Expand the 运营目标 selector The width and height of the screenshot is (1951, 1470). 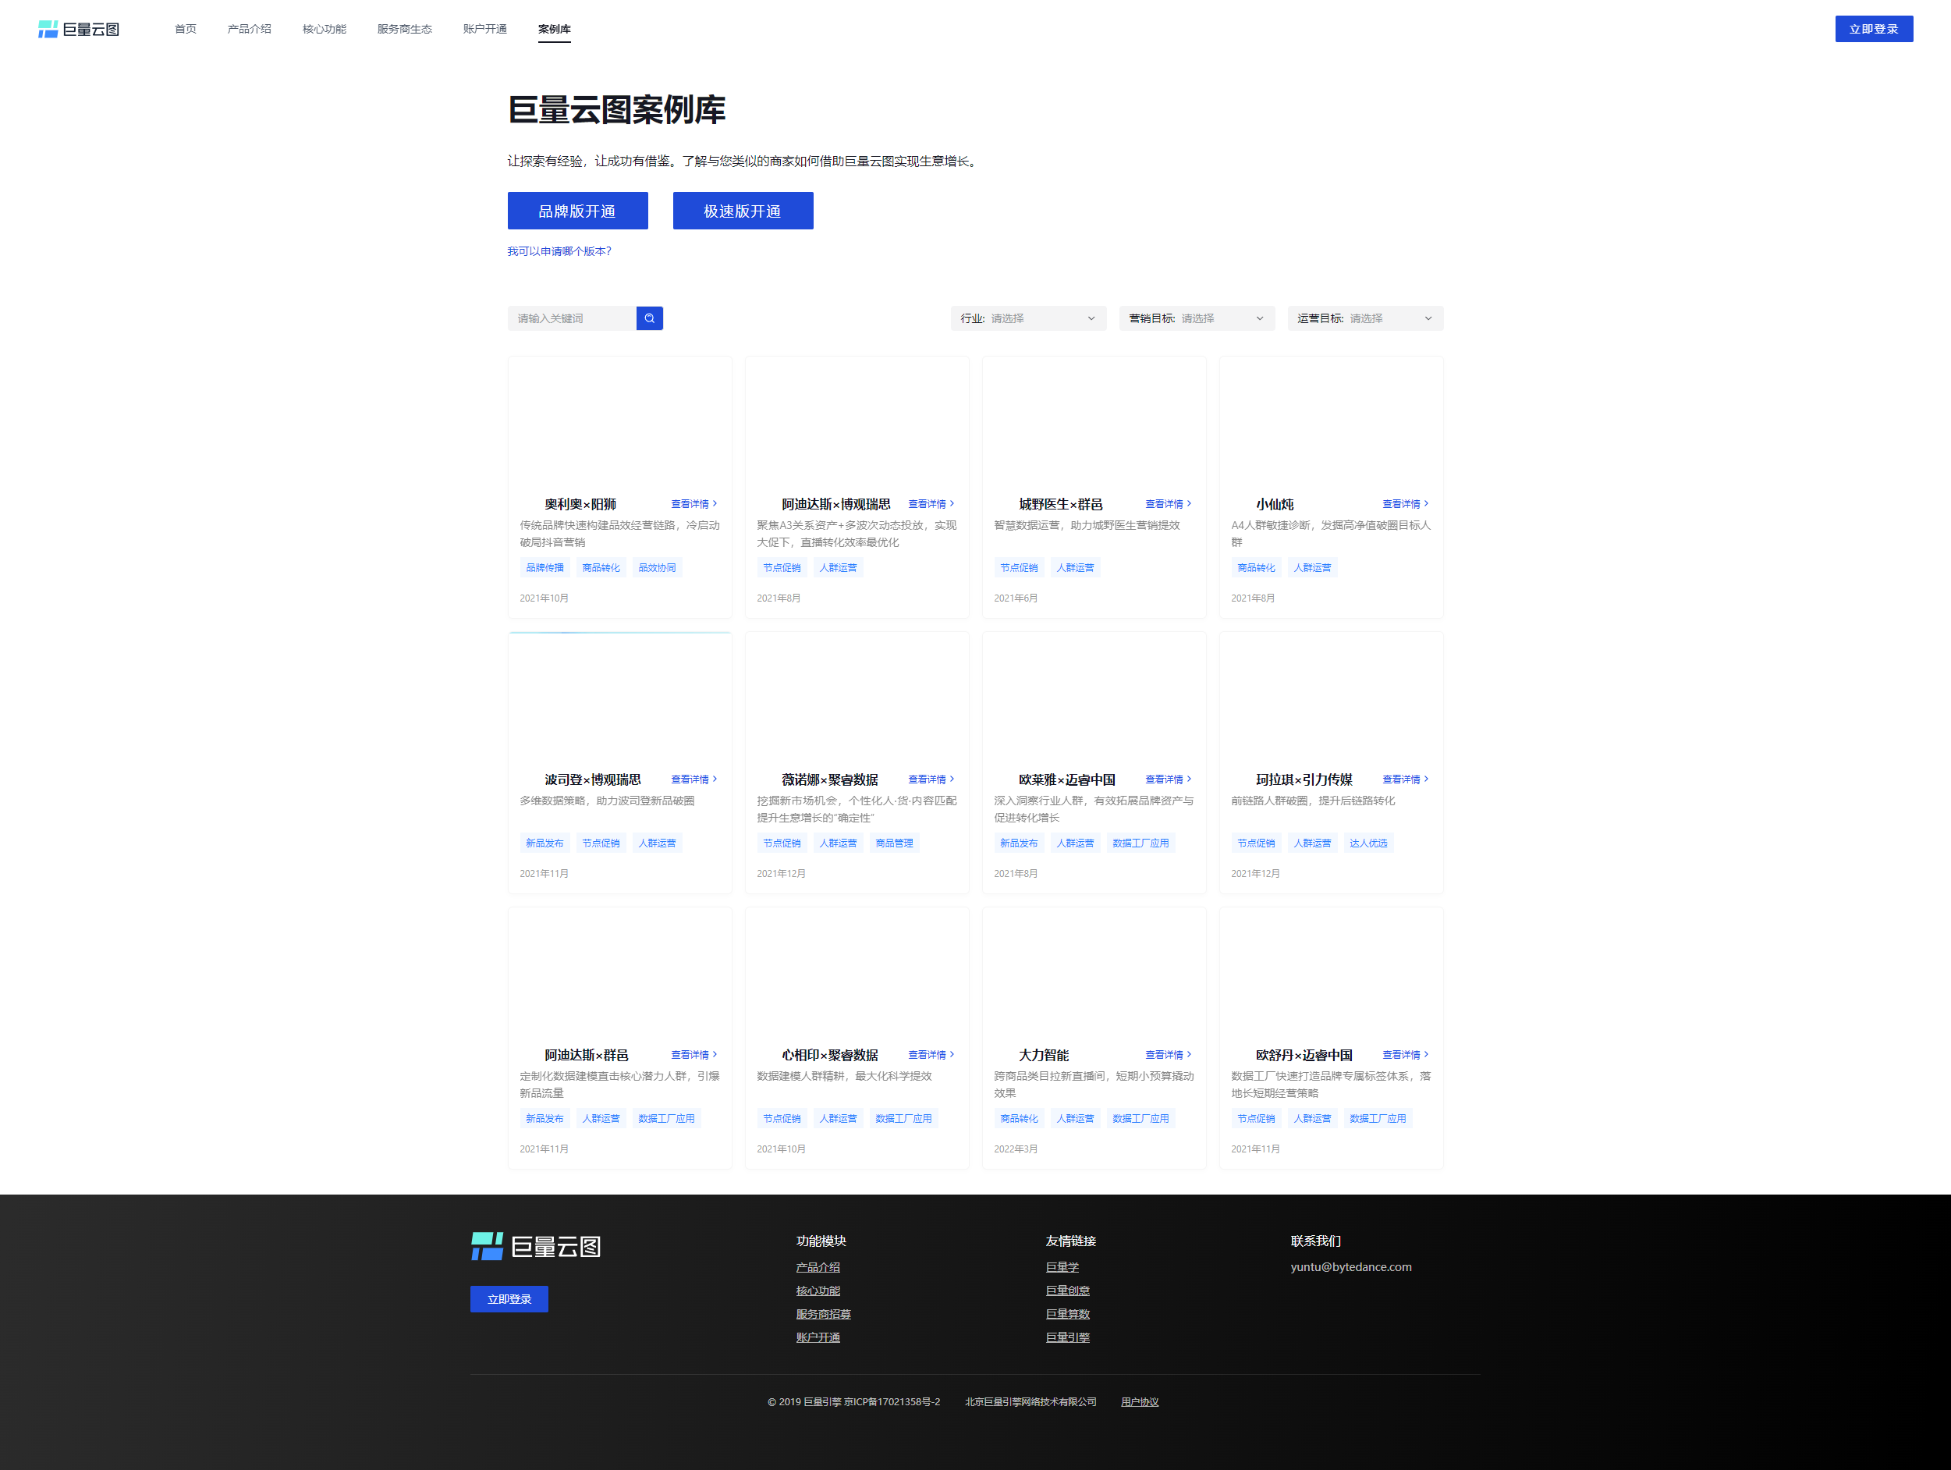pyautogui.click(x=1364, y=318)
